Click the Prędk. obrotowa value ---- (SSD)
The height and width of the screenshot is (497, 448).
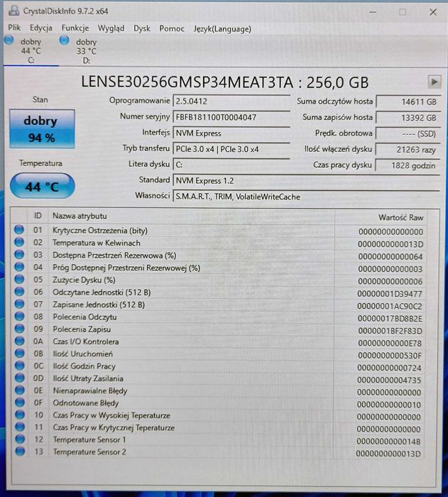[408, 133]
